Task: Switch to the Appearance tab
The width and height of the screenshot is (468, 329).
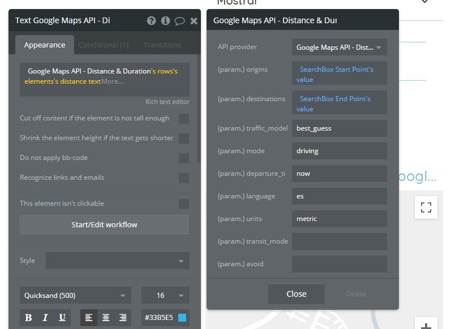Action: (45, 45)
